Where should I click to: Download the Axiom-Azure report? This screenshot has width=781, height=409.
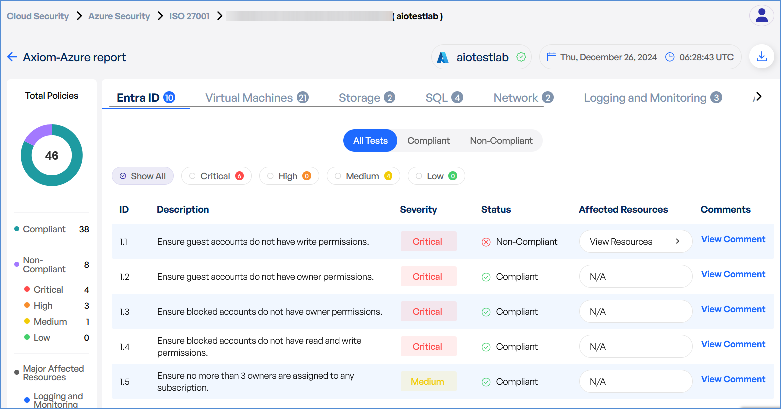(761, 57)
